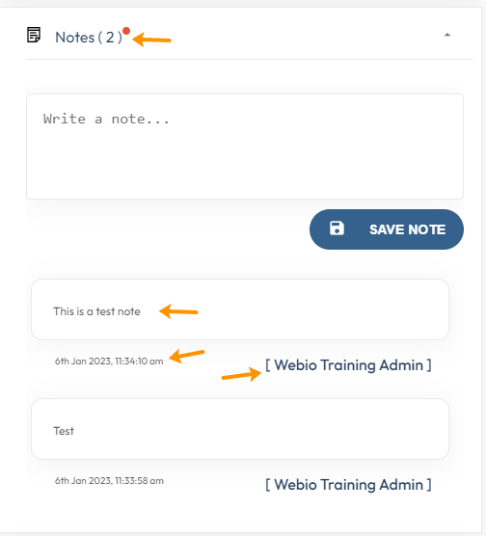Screen dimensions: 486x536
Task: Click the red notification dot beside Notes
Action: pos(126,31)
